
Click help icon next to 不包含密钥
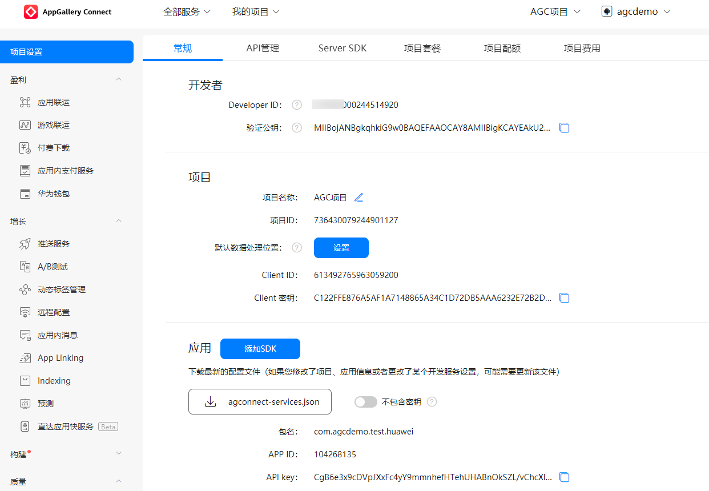pos(432,402)
